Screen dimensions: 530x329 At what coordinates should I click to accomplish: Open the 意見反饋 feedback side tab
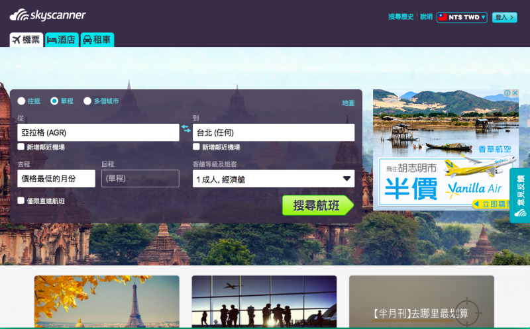[520, 195]
